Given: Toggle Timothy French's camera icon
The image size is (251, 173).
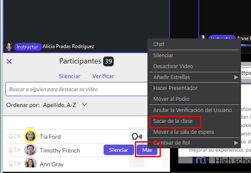Looking at the screenshot, I should [x=18, y=150].
